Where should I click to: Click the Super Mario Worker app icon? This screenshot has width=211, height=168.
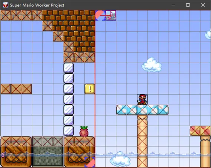(6, 5)
